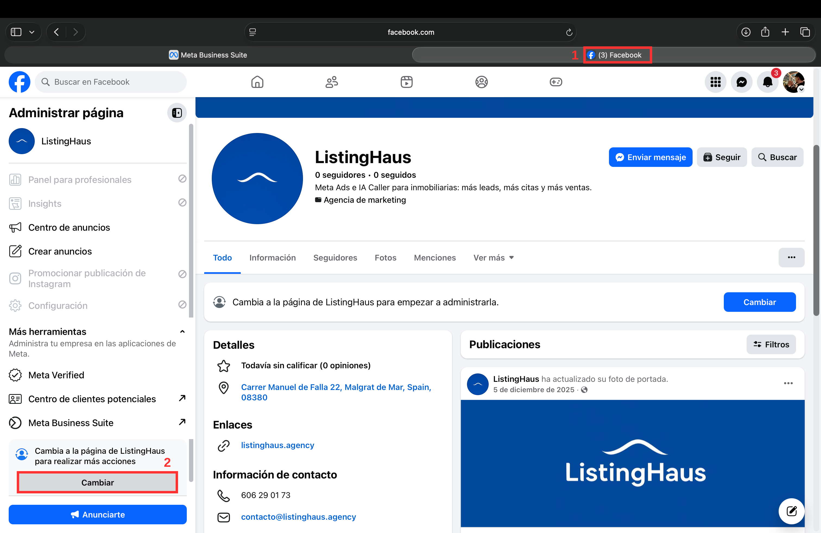Click the Enviar mensaje button
The height and width of the screenshot is (533, 821).
click(x=650, y=157)
